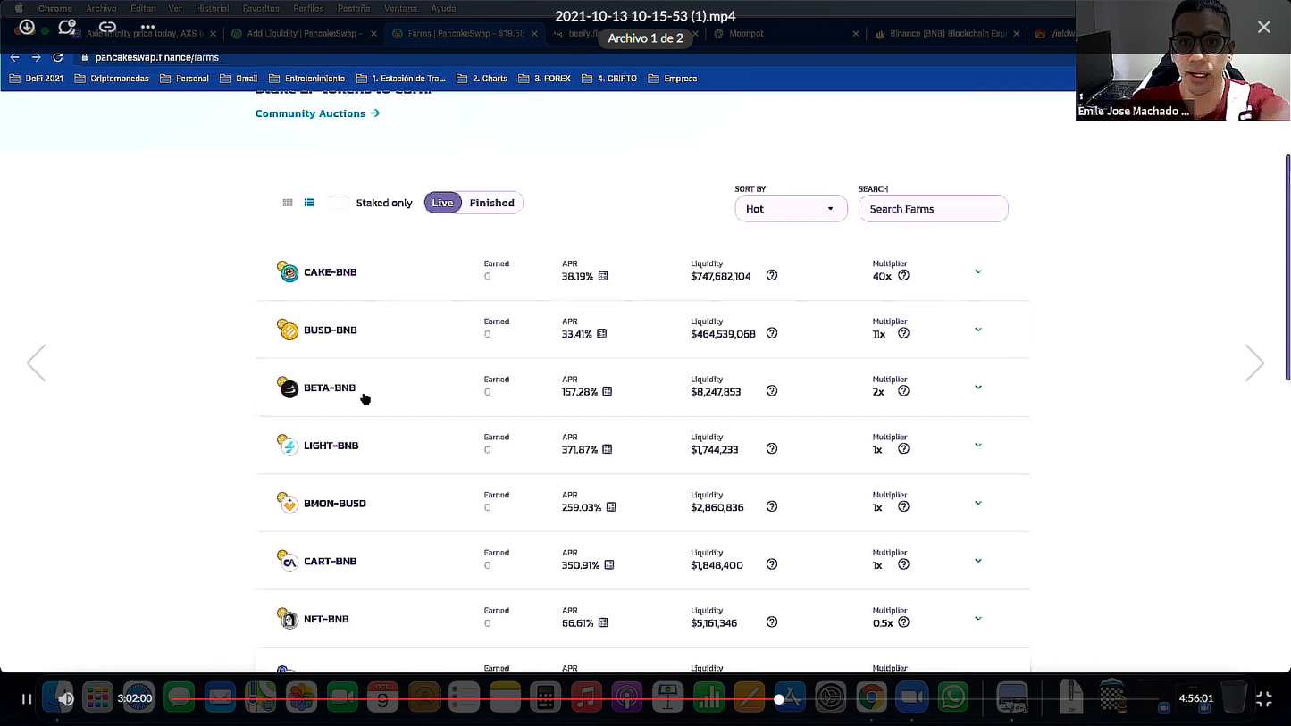Download the video with the download icon
This screenshot has width=1291, height=726.
click(x=27, y=27)
